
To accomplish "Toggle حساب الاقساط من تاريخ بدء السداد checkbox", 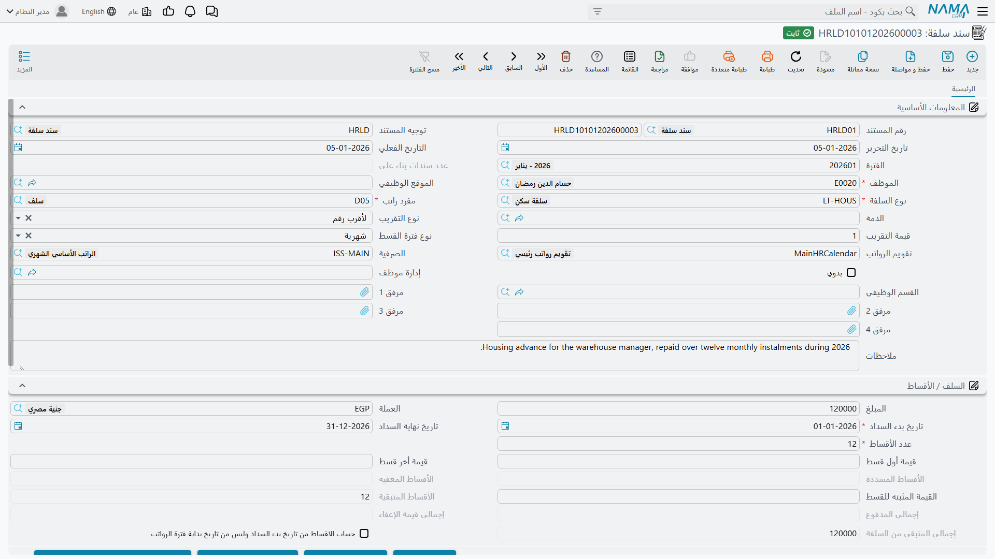I will click(x=364, y=534).
